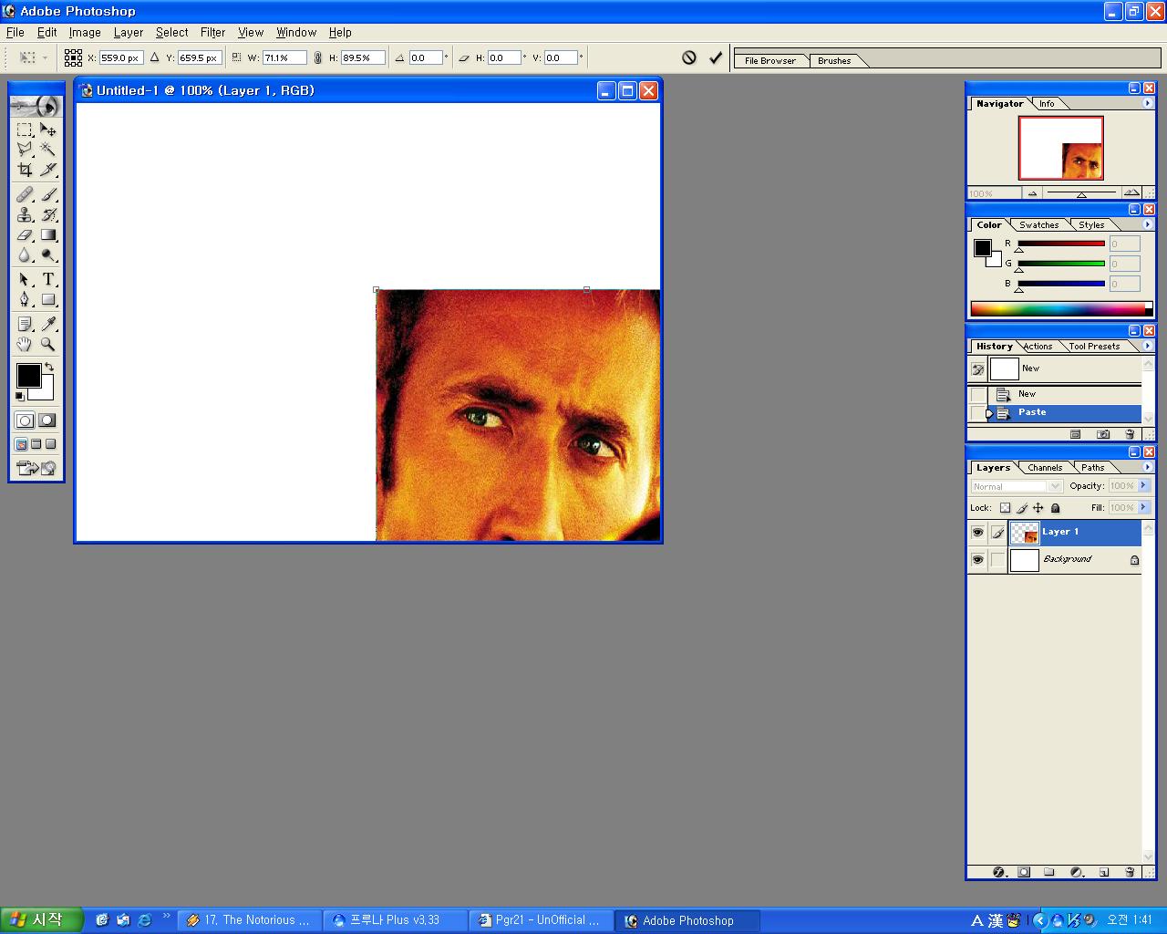Create new snapshot in History panel
Image resolution: width=1167 pixels, height=934 pixels.
pyautogui.click(x=1103, y=435)
